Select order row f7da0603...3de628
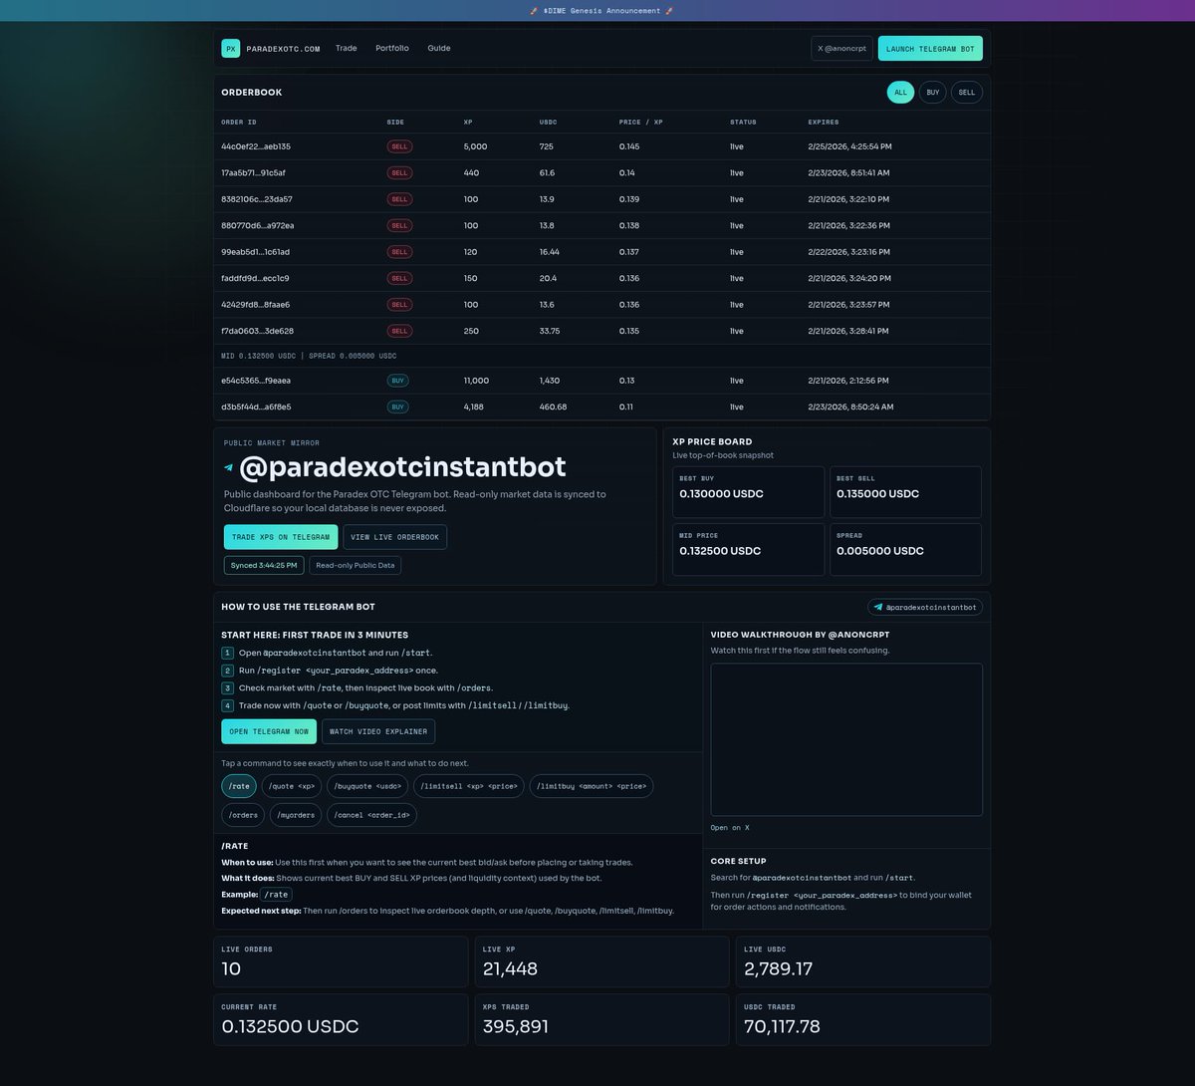The height and width of the screenshot is (1086, 1195). pos(601,331)
